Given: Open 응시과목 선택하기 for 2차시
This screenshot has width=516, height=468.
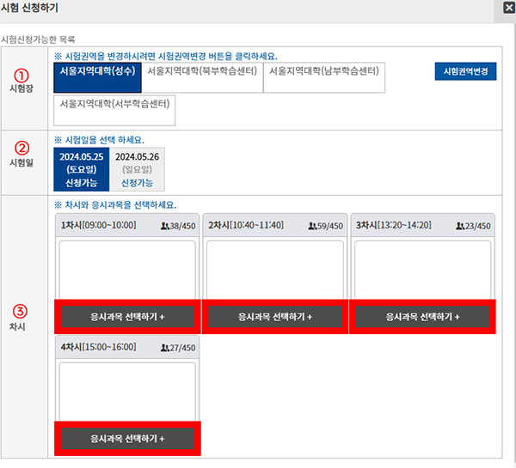Looking at the screenshot, I should click(275, 317).
